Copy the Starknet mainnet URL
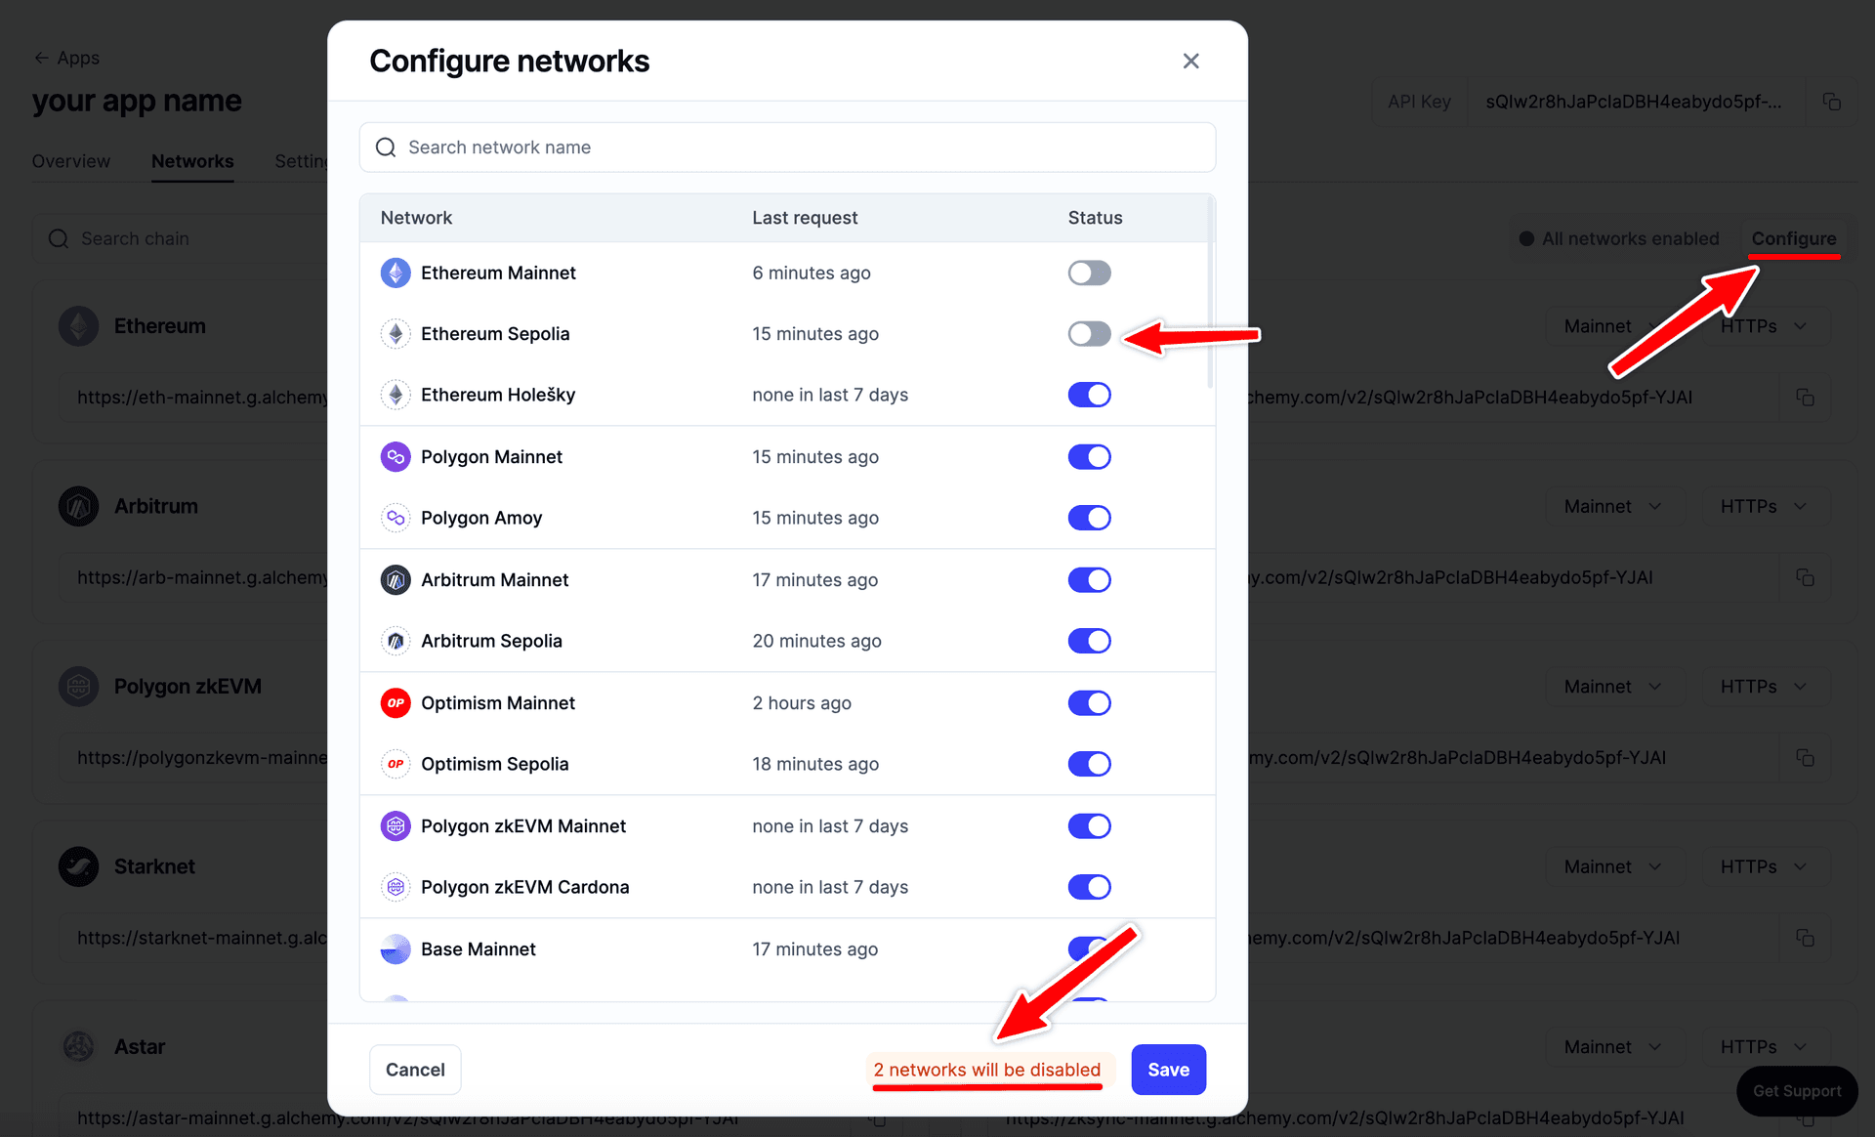Screen dimensions: 1875x1137 (x=1805, y=938)
